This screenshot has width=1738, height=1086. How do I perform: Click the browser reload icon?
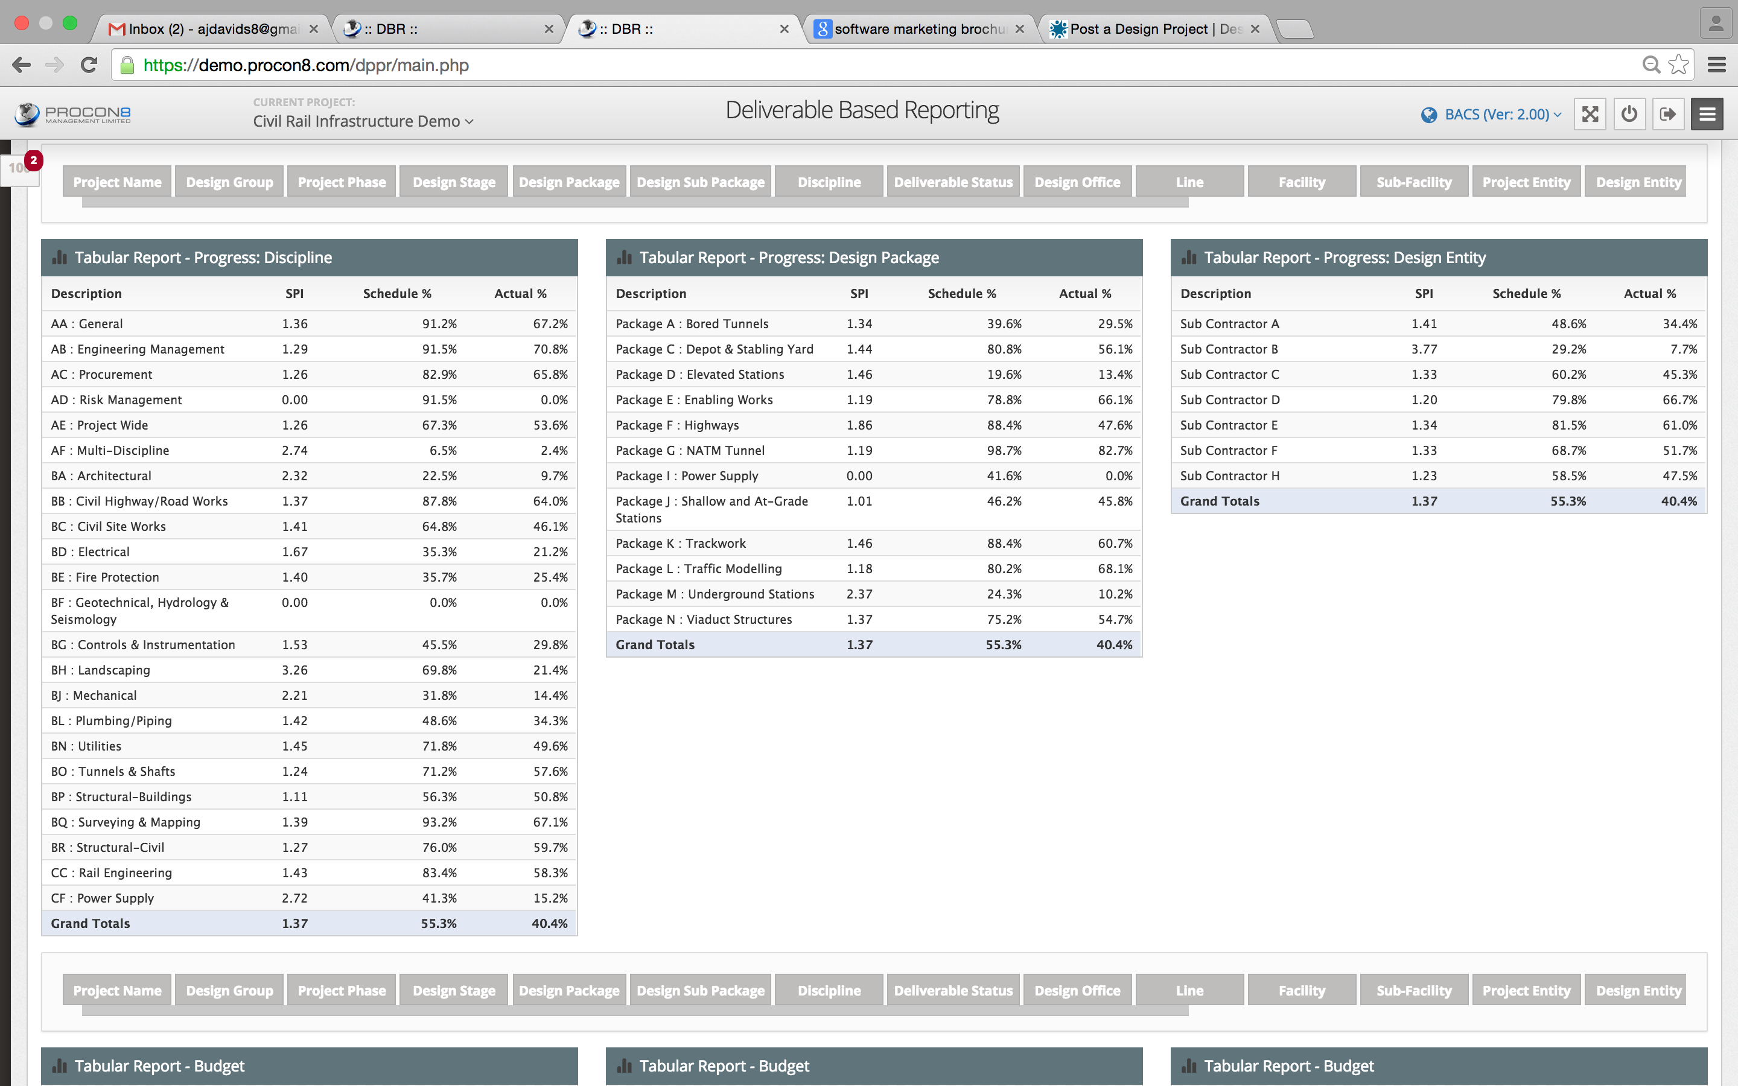[89, 65]
